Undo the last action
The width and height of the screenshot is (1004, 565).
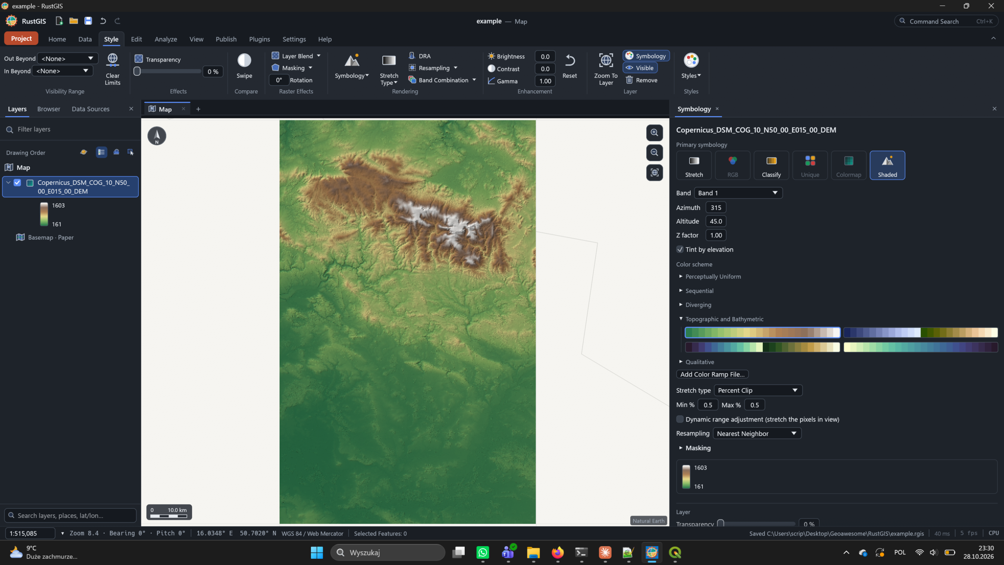tap(103, 21)
